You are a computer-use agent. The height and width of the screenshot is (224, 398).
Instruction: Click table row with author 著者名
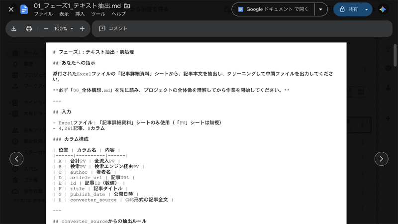pos(84,172)
